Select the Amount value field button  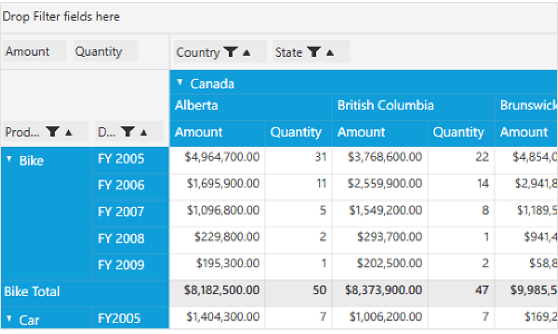28,51
